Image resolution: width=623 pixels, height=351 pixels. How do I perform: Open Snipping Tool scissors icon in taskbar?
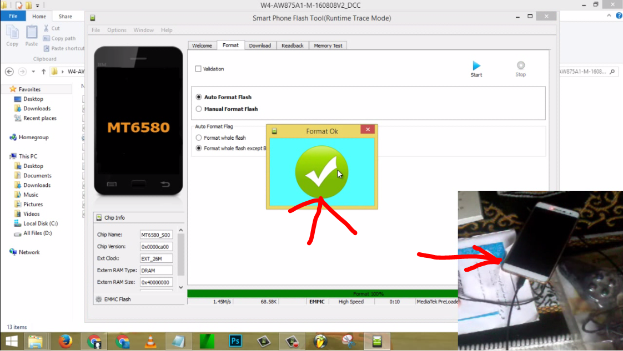(x=349, y=342)
